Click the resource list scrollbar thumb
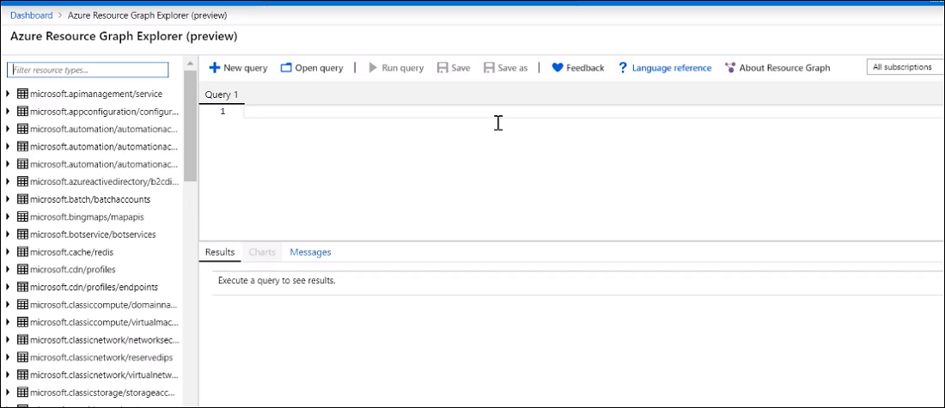This screenshot has width=945, height=408. [190, 125]
